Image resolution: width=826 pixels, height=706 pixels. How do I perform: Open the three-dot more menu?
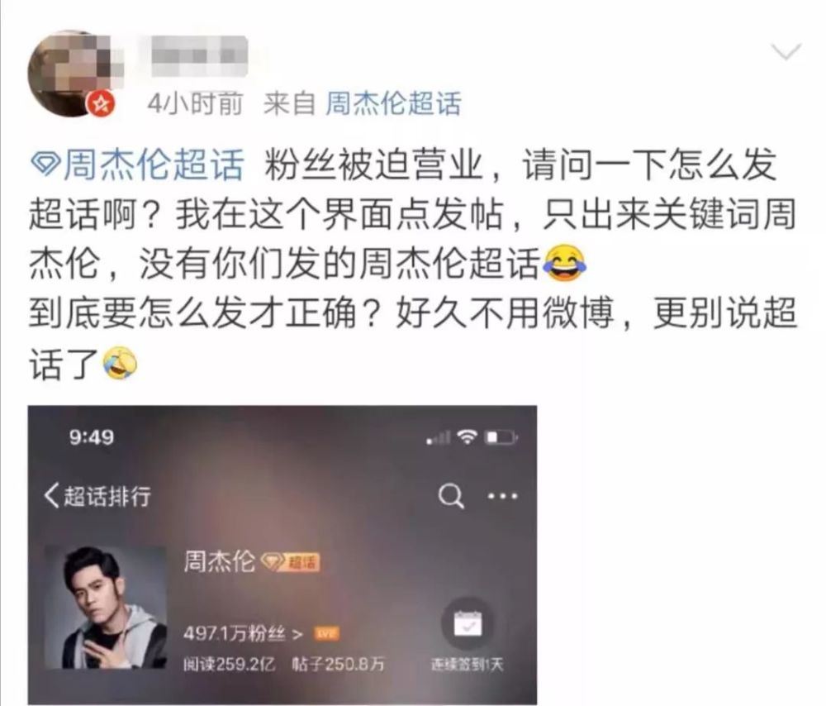[502, 496]
